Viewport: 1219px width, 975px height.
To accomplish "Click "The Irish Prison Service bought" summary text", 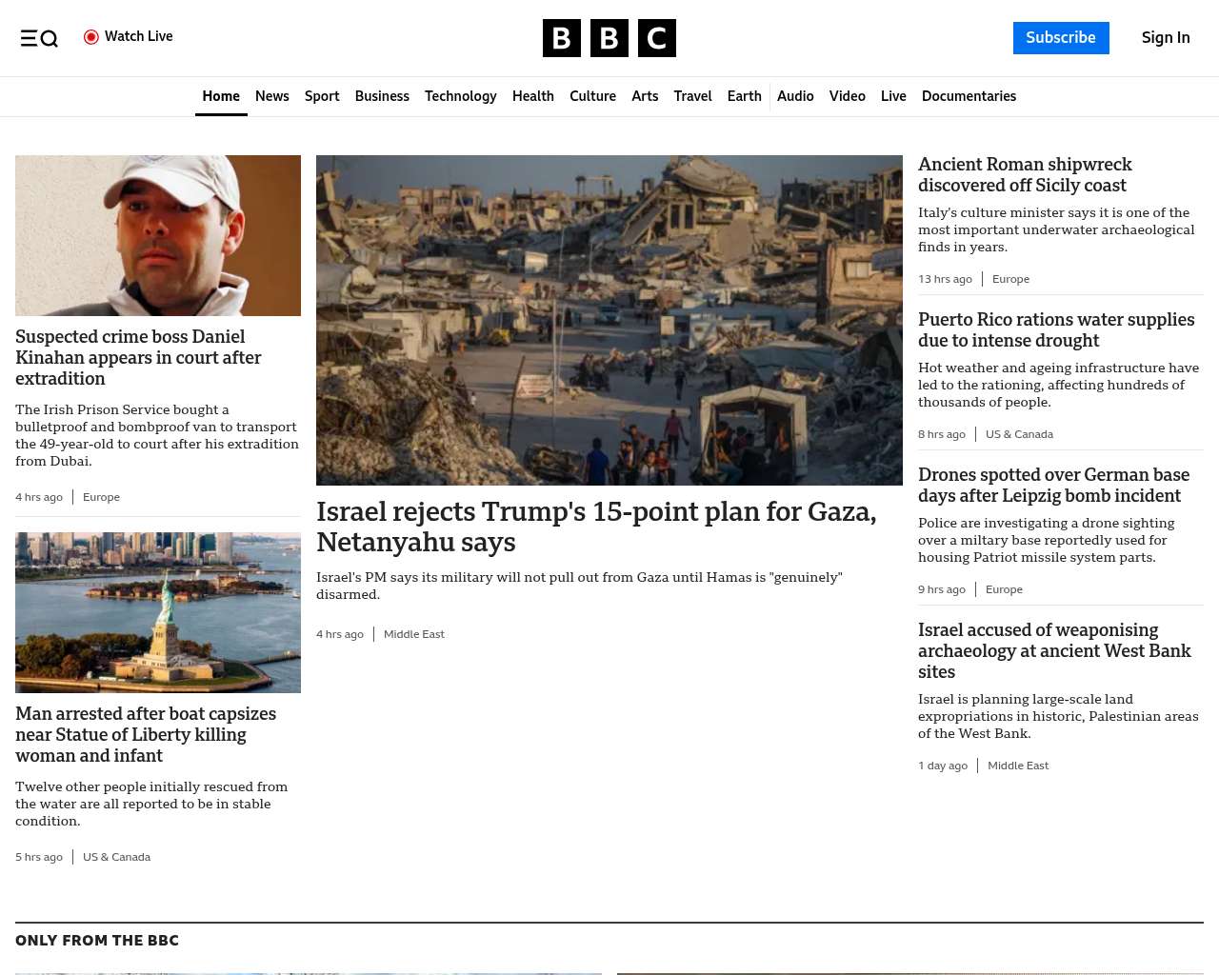I will tap(157, 435).
